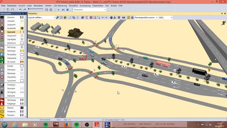
Task: Open Internet Explorer from the taskbar
Action: (15, 124)
